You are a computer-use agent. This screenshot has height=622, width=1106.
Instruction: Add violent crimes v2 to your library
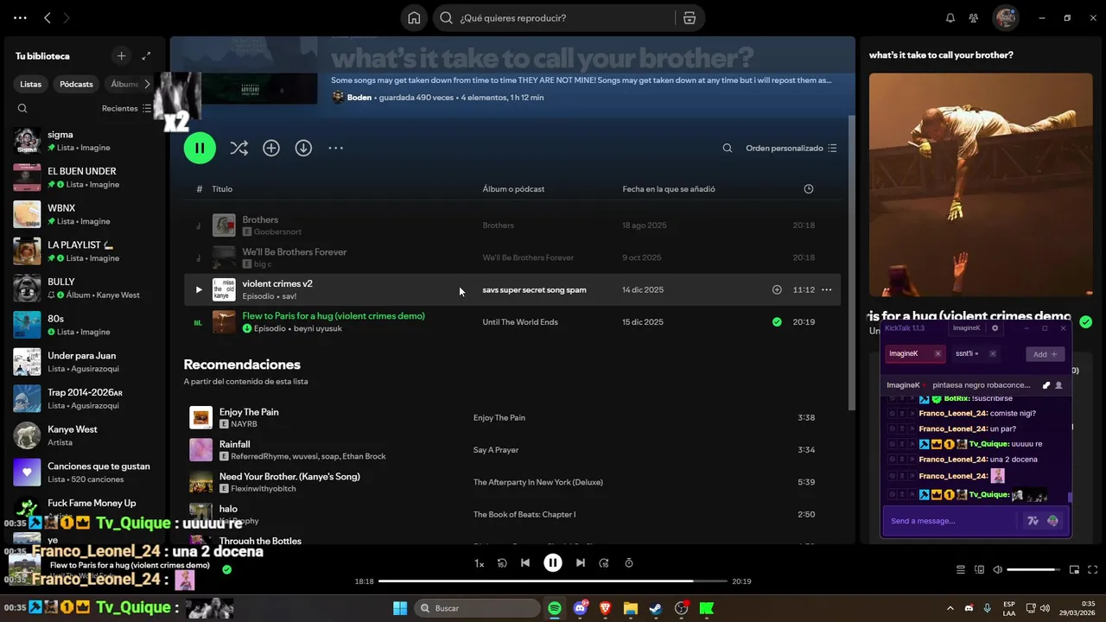[777, 290]
